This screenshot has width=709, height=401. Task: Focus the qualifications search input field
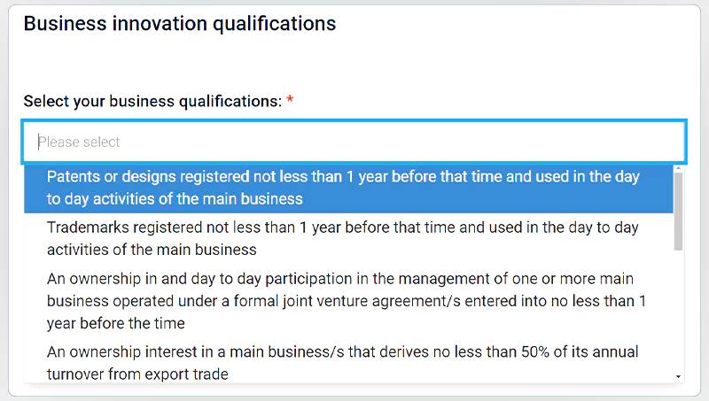tap(354, 142)
